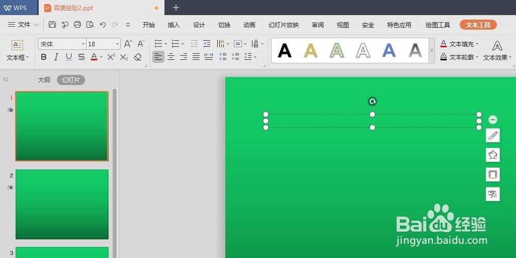Collapse the slide panel with « arrows
516x258 pixels.
[x=6, y=79]
